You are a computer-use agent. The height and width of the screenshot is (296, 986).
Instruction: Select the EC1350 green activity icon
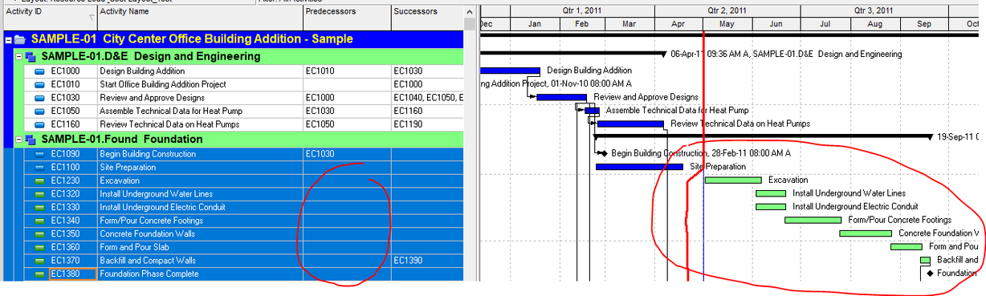[x=40, y=233]
